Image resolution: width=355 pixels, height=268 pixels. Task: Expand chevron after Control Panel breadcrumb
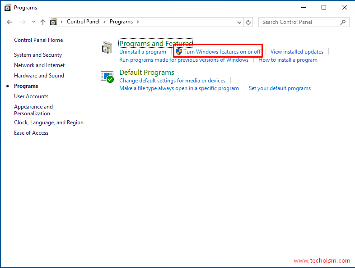pos(105,22)
